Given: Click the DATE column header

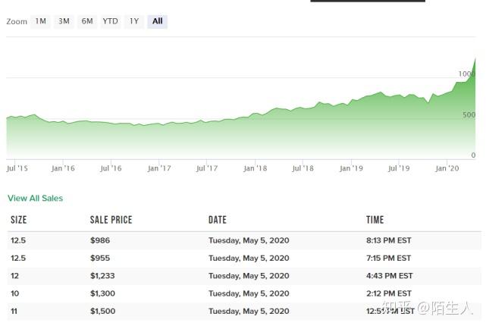Looking at the screenshot, I should [x=217, y=220].
